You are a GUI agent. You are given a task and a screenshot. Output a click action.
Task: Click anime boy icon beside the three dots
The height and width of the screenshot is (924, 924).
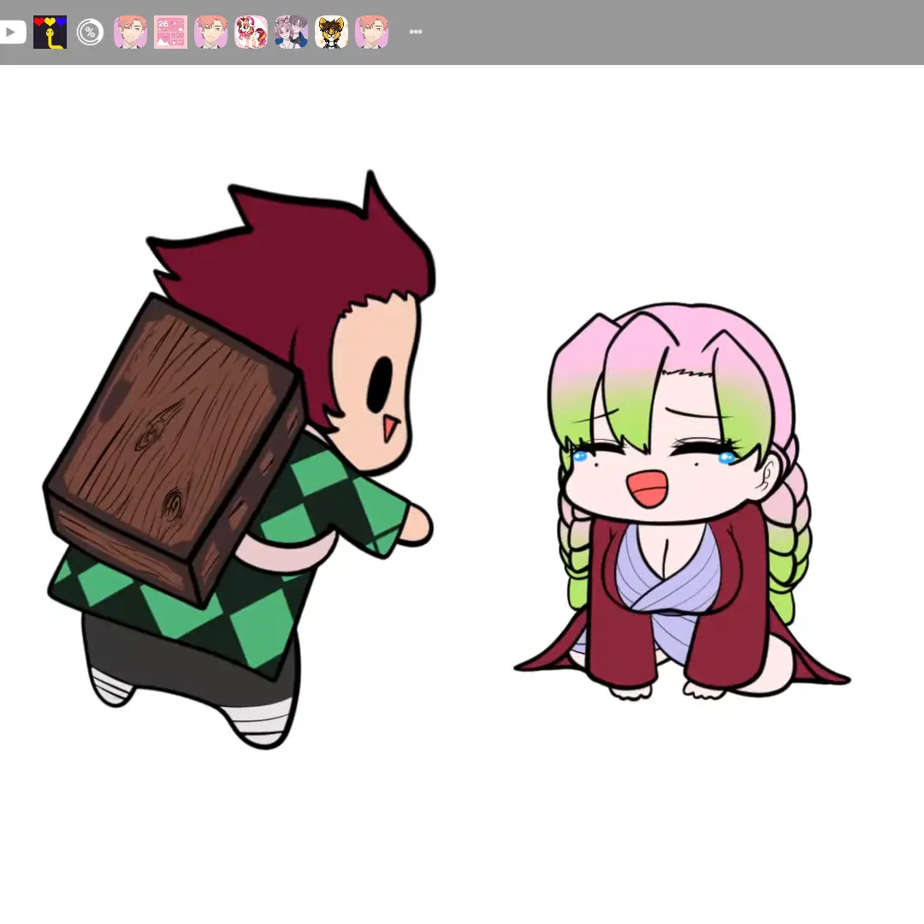[x=371, y=33]
